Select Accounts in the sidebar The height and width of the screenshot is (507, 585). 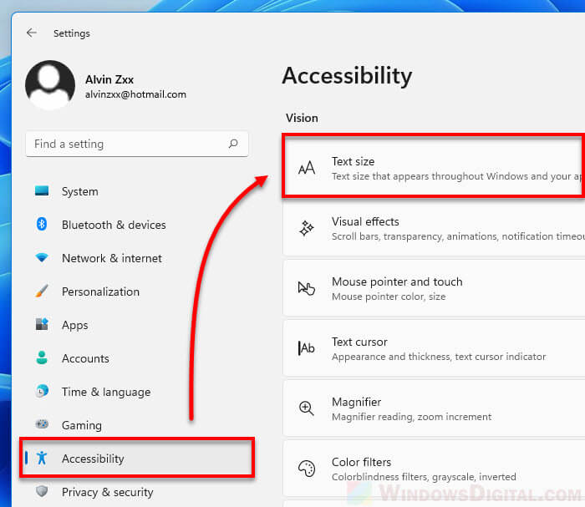pyautogui.click(x=137, y=358)
